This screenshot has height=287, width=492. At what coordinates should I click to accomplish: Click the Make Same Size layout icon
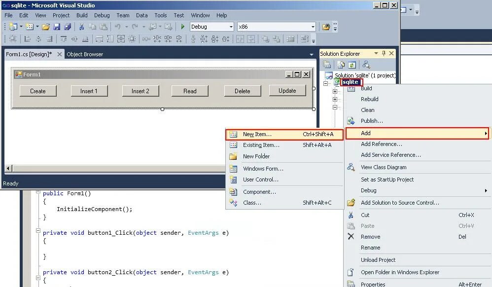(121, 39)
